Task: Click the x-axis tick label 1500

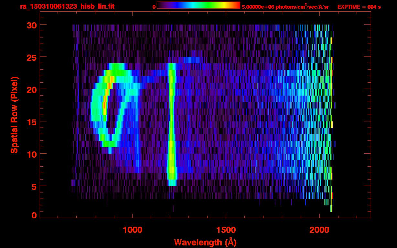Action: click(x=226, y=230)
